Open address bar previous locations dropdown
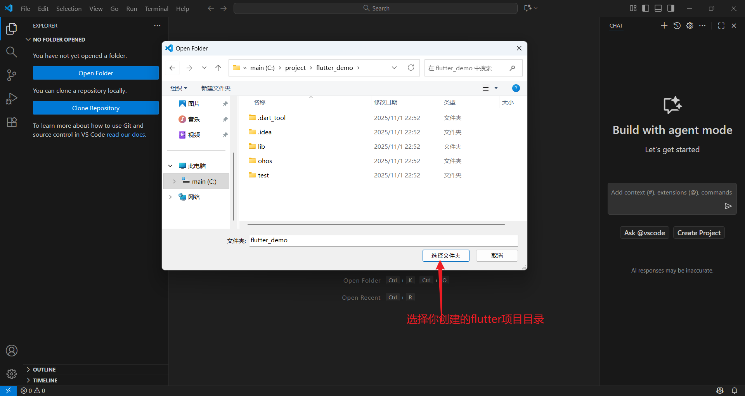 (394, 68)
